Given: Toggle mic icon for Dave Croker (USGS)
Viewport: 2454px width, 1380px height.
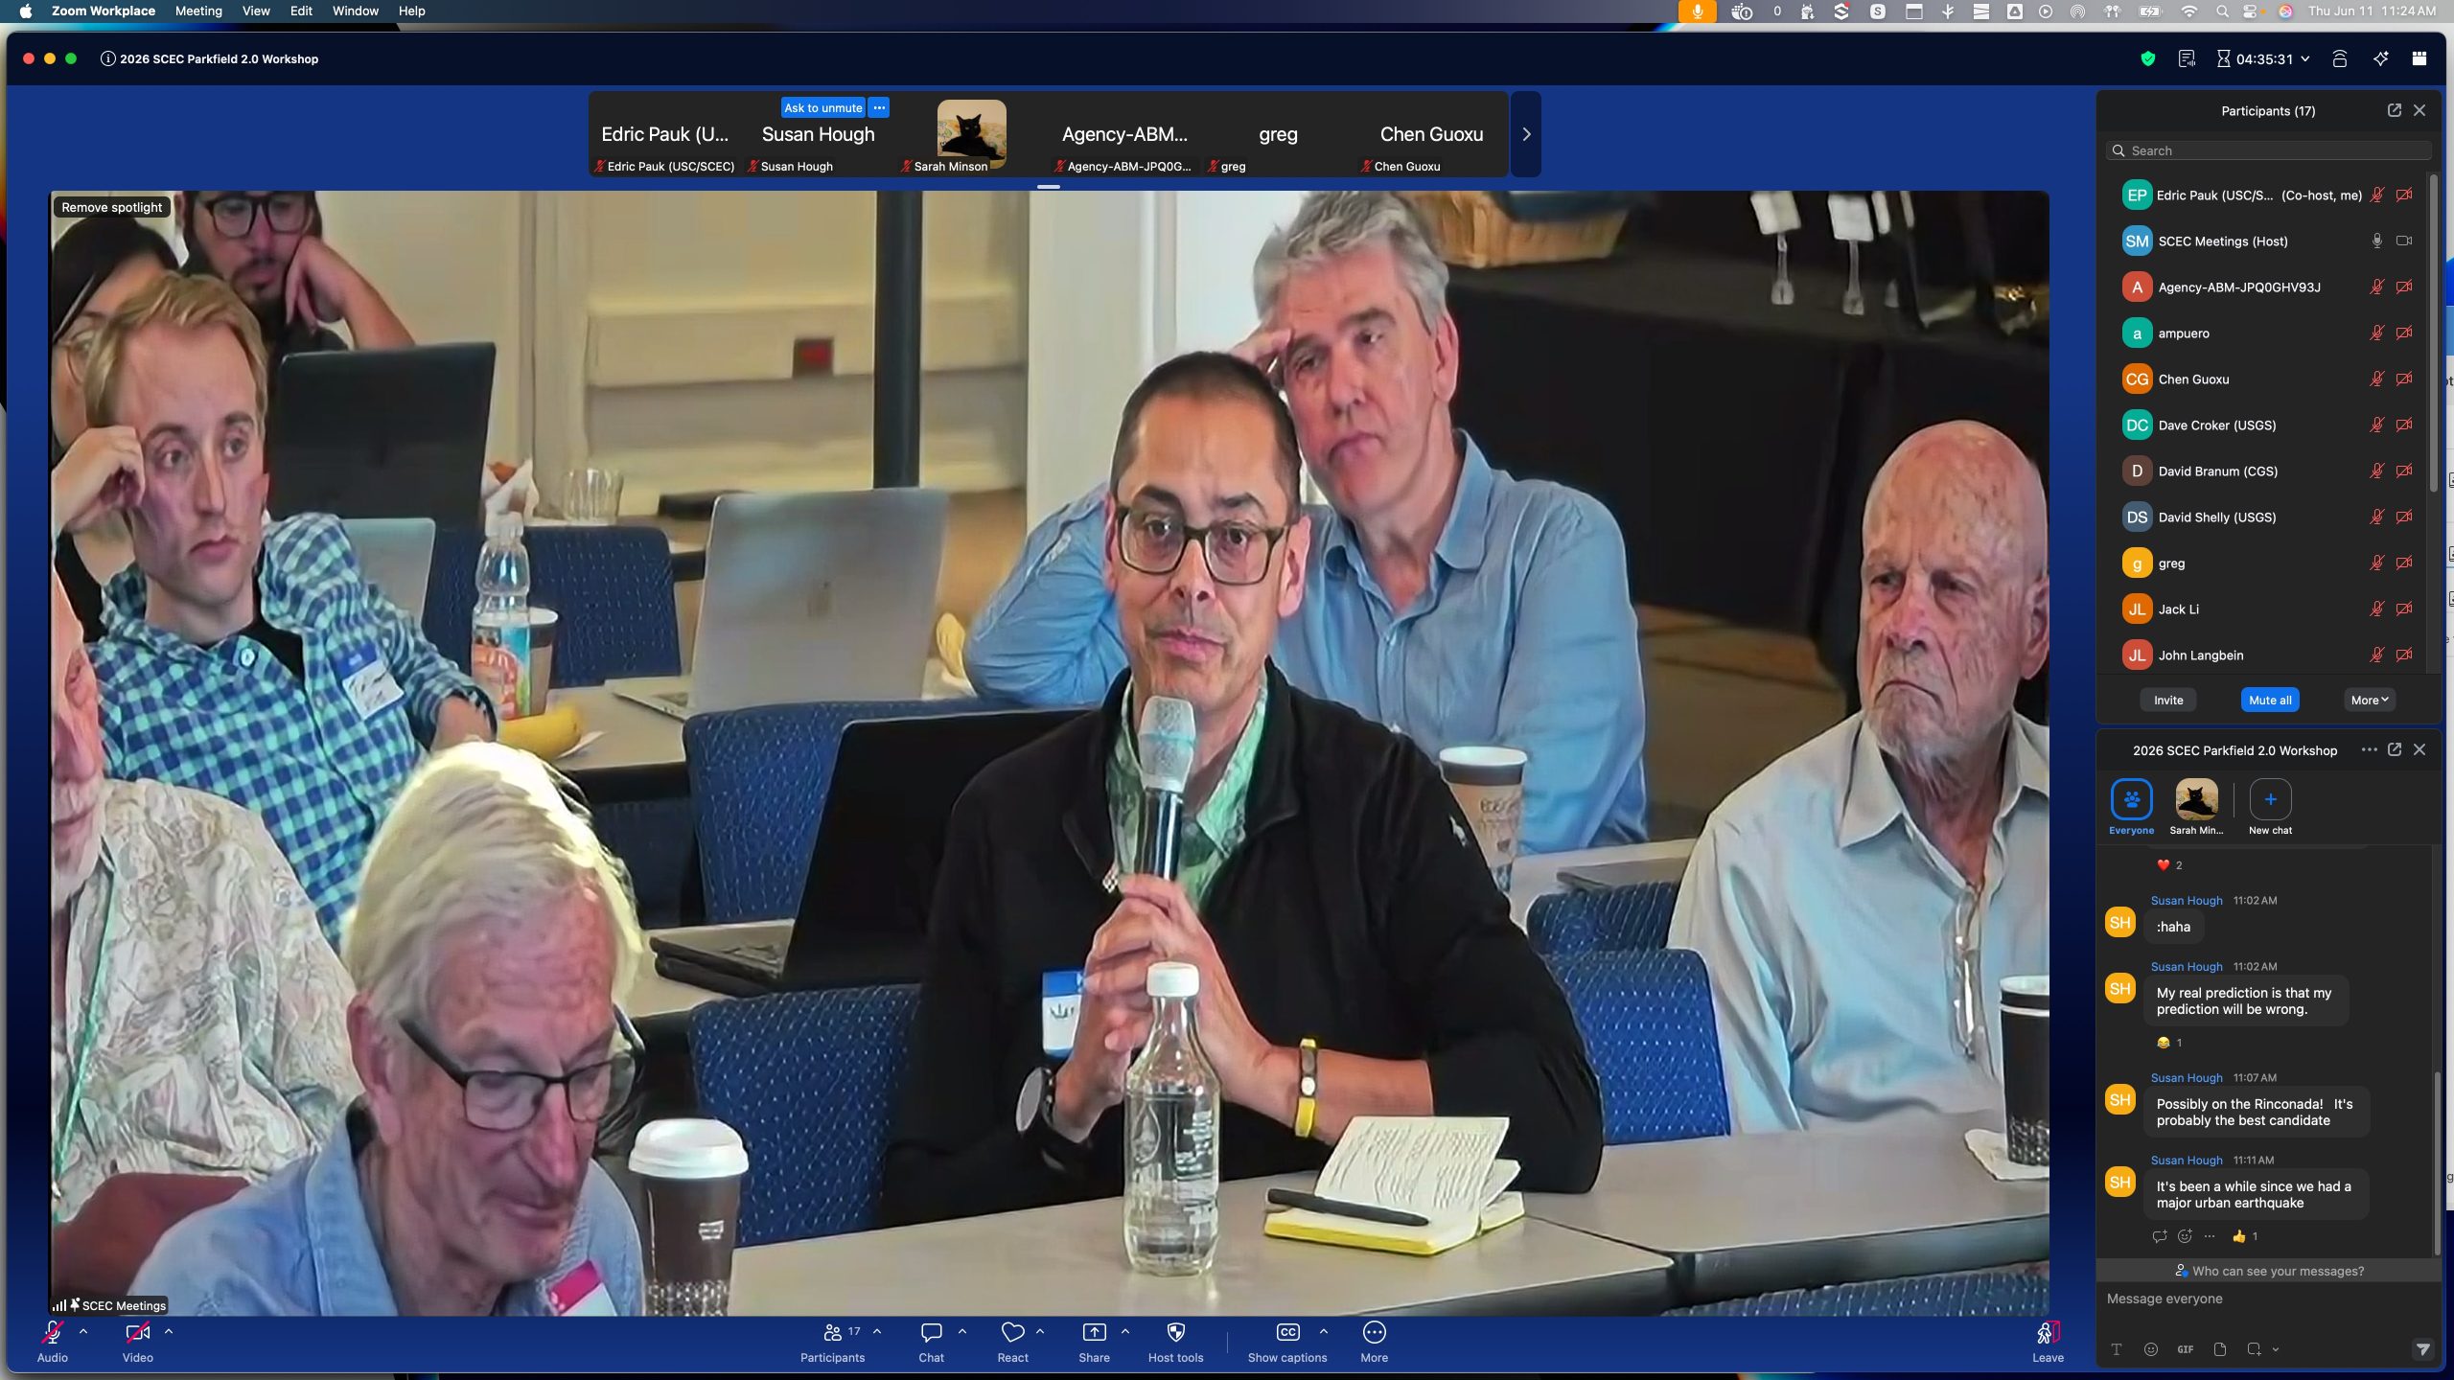Looking at the screenshot, I should pos(2376,425).
